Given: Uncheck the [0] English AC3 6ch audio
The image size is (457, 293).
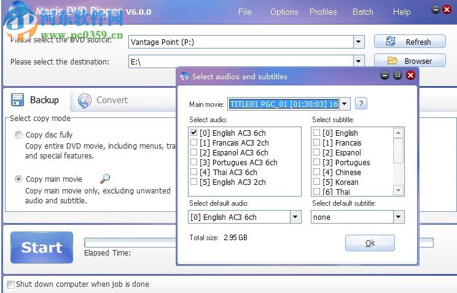Looking at the screenshot, I should coord(193,133).
